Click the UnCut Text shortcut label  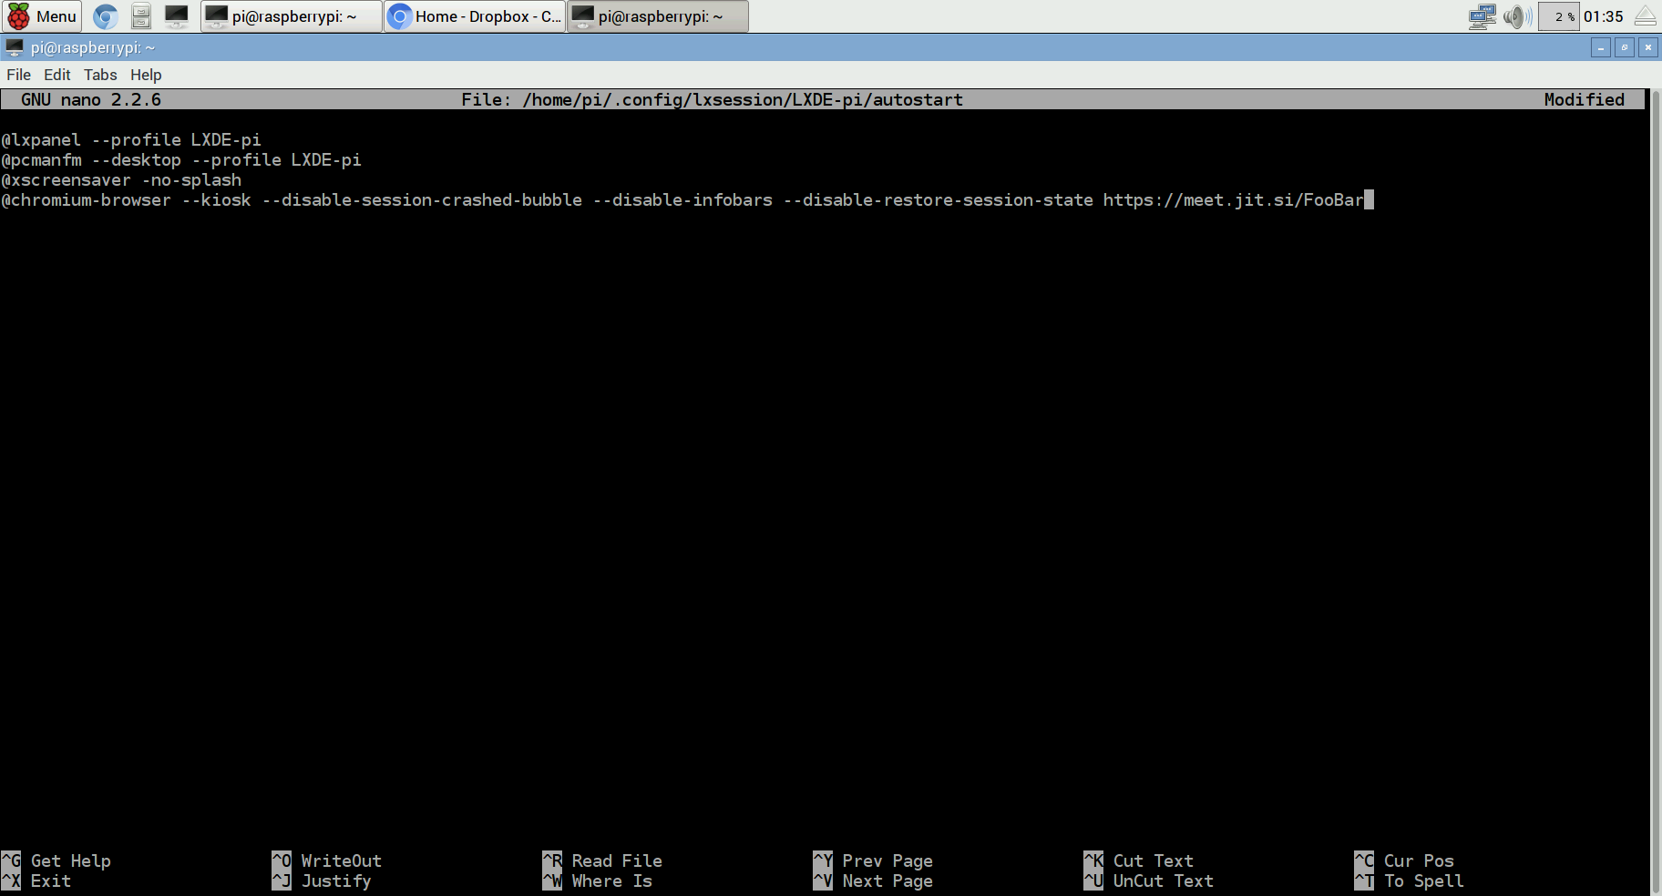pos(1164,881)
